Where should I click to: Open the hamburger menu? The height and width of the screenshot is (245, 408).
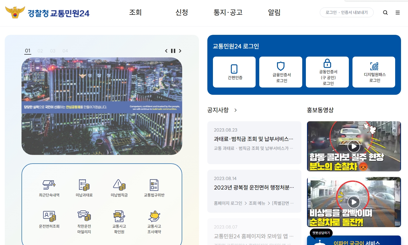[x=398, y=13]
